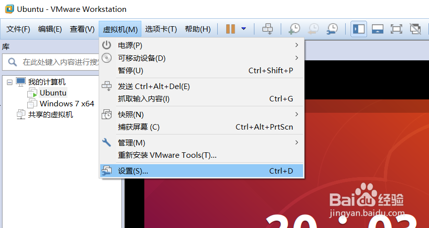Click the Windows 7 x64 VM icon
This screenshot has width=429, height=228.
coord(32,104)
